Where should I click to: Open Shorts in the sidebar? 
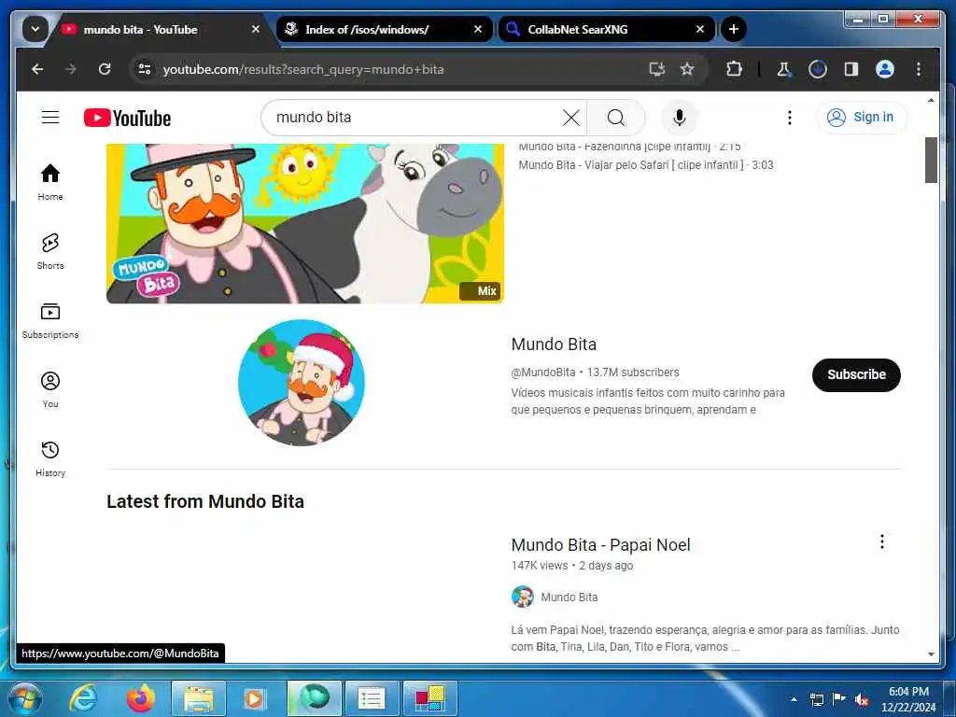[50, 251]
